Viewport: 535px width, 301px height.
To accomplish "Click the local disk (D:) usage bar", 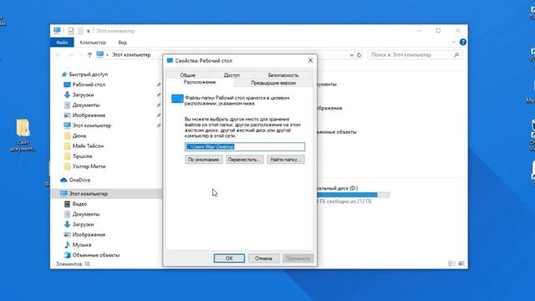I will 354,195.
